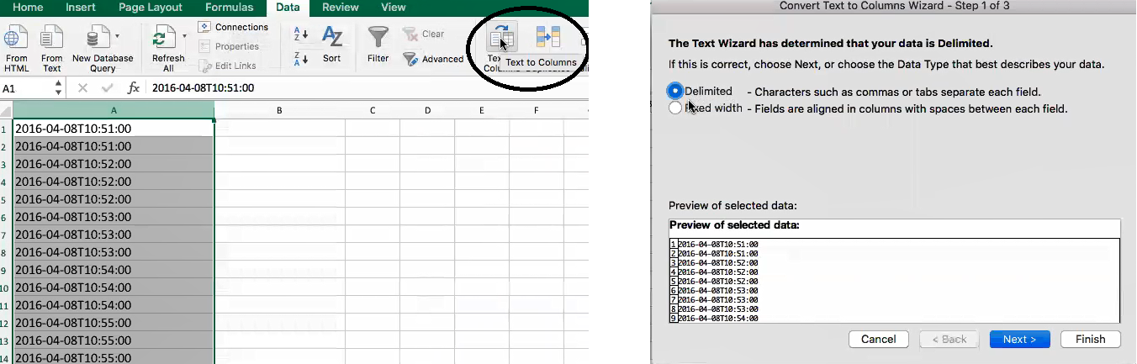The image size is (1137, 364).
Task: Sort descending with the Z to A icon
Action: click(301, 58)
